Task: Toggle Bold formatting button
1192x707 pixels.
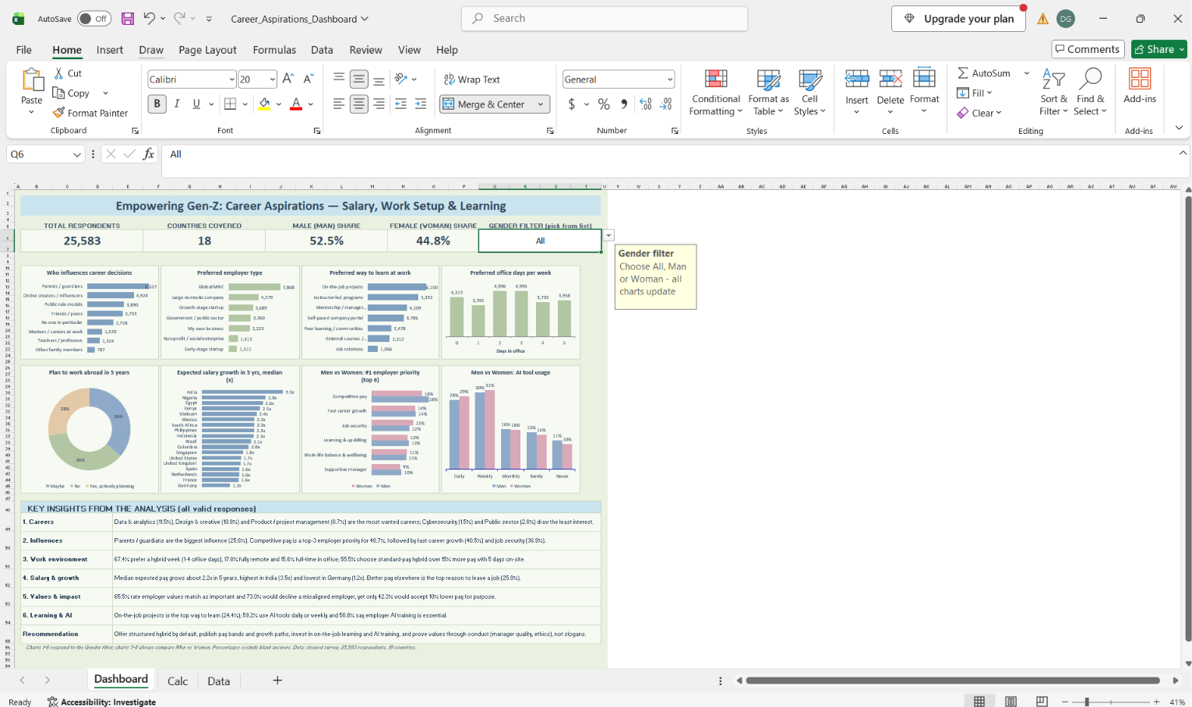Action: tap(157, 104)
